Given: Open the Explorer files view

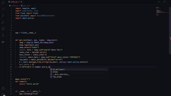Looking at the screenshot, I should (3, 3).
